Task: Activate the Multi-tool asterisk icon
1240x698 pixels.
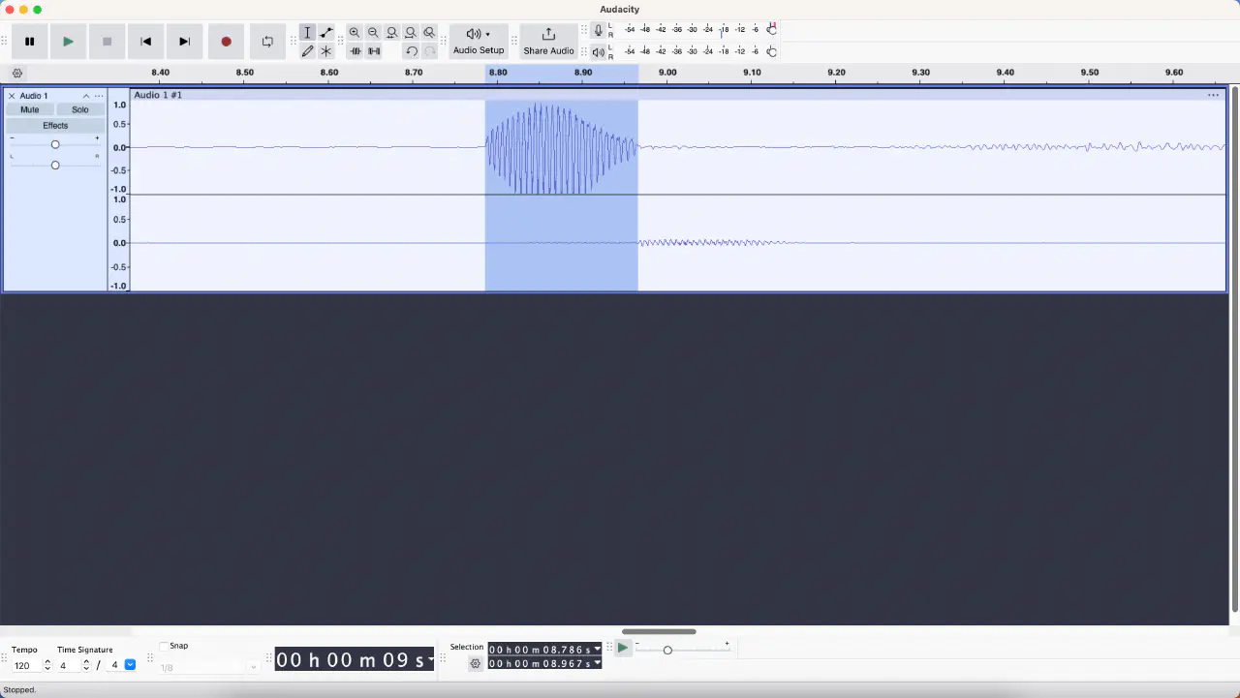Action: 326,51
